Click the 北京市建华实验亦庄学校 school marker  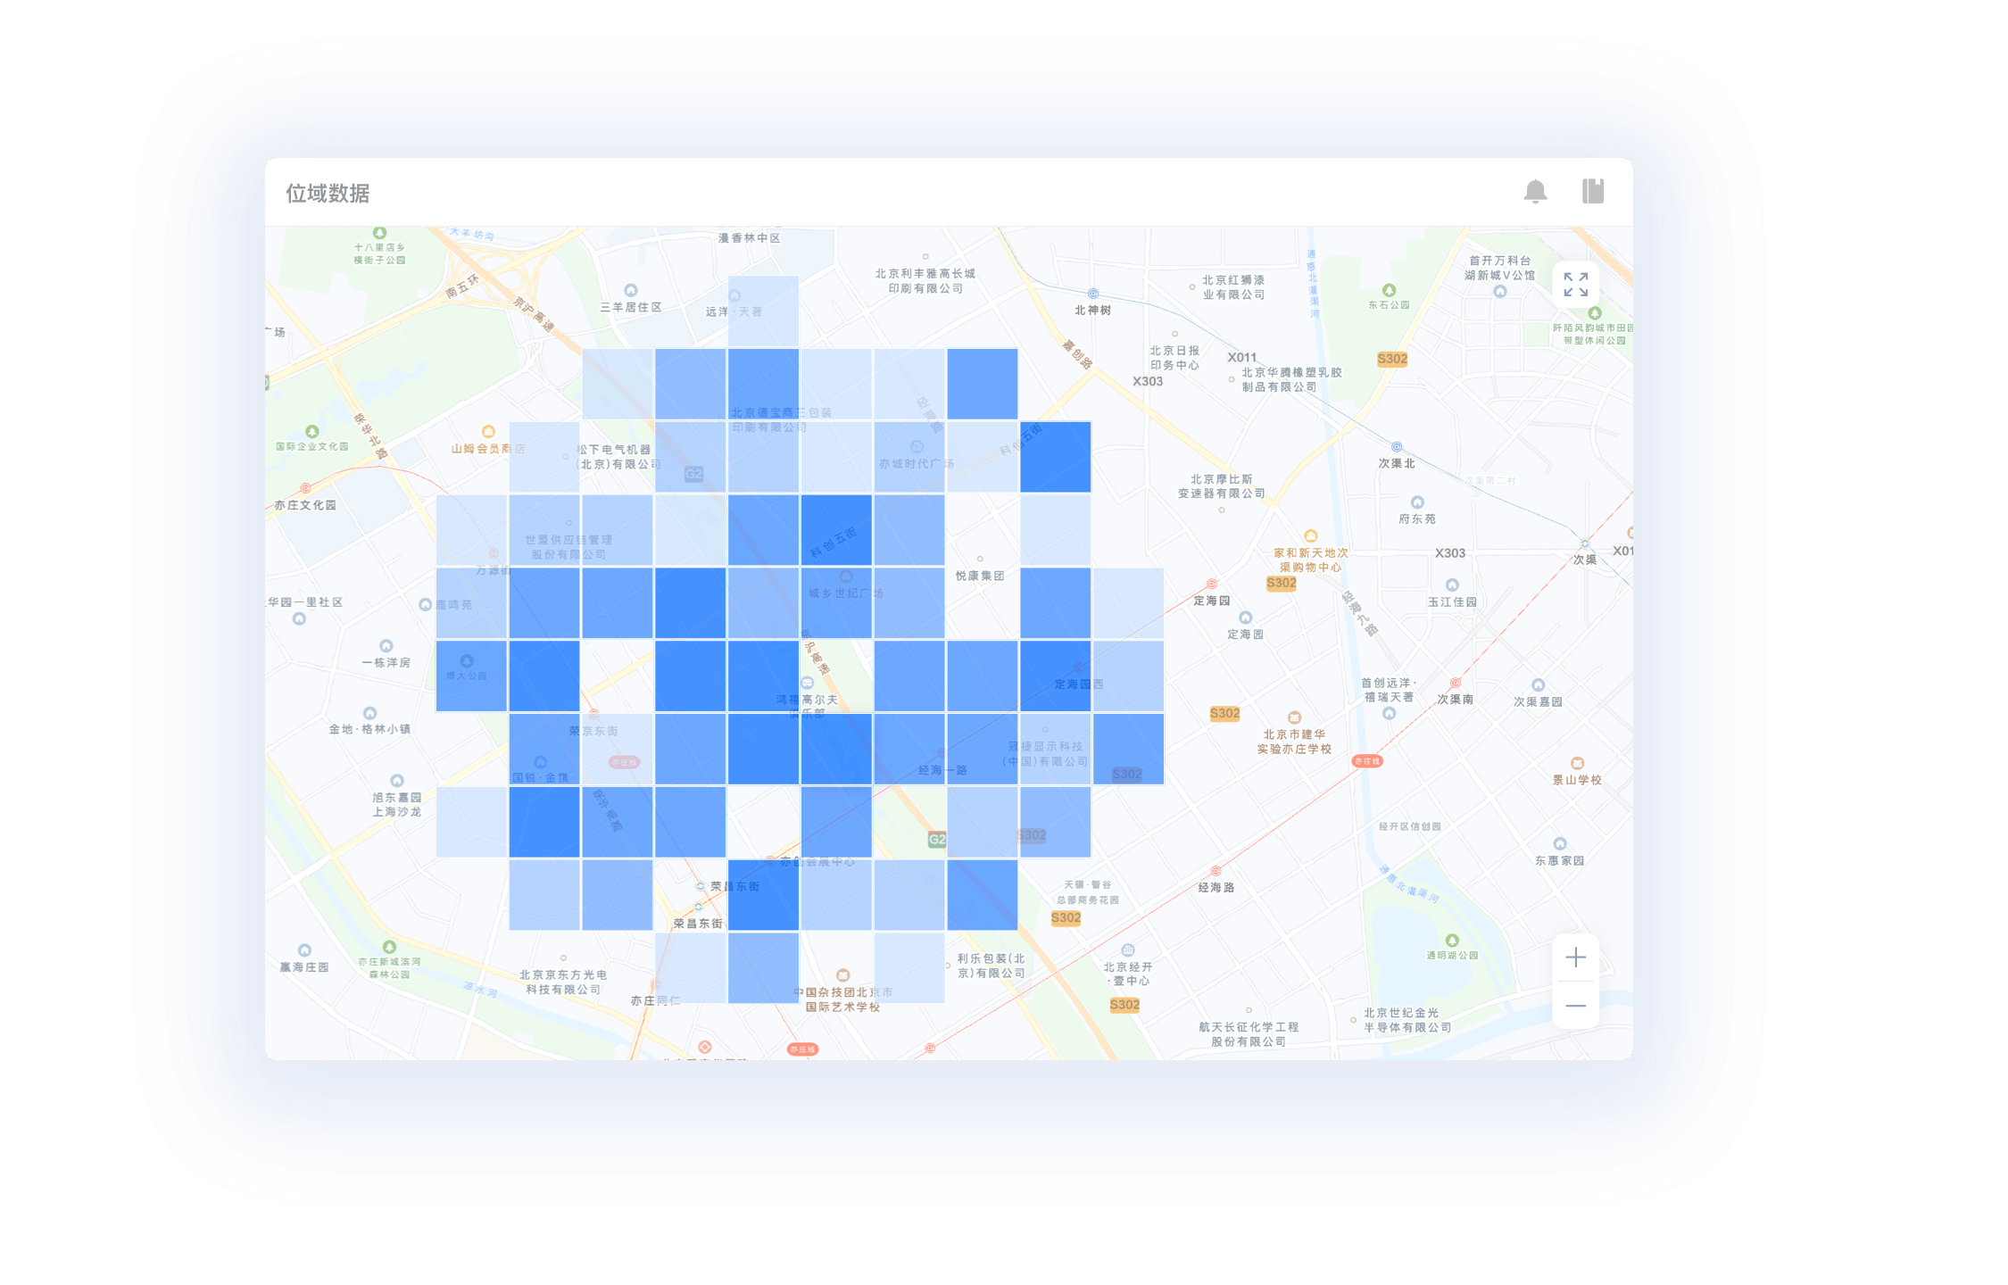(x=1294, y=717)
